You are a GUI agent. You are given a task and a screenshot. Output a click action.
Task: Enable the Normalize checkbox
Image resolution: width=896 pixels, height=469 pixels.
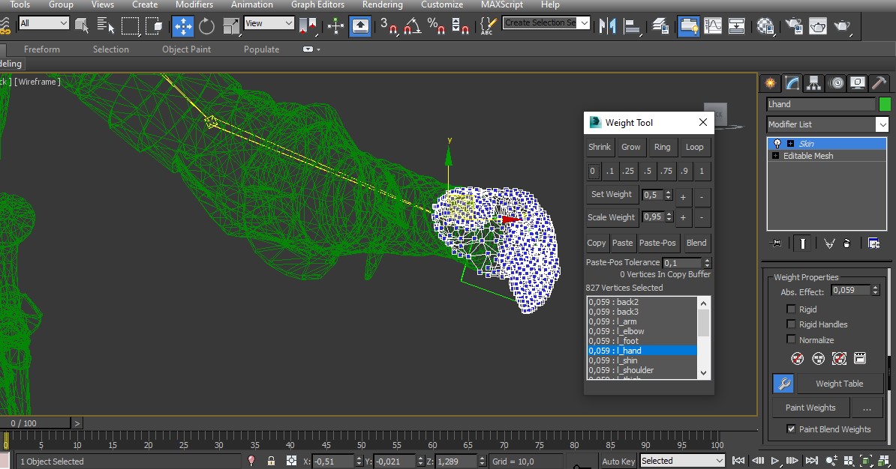click(791, 339)
